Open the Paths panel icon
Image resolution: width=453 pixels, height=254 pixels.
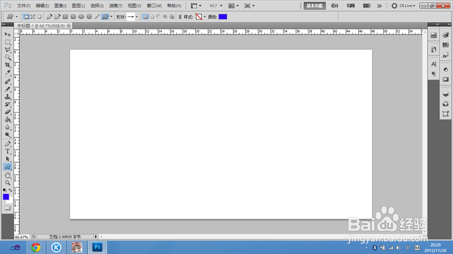point(445,114)
